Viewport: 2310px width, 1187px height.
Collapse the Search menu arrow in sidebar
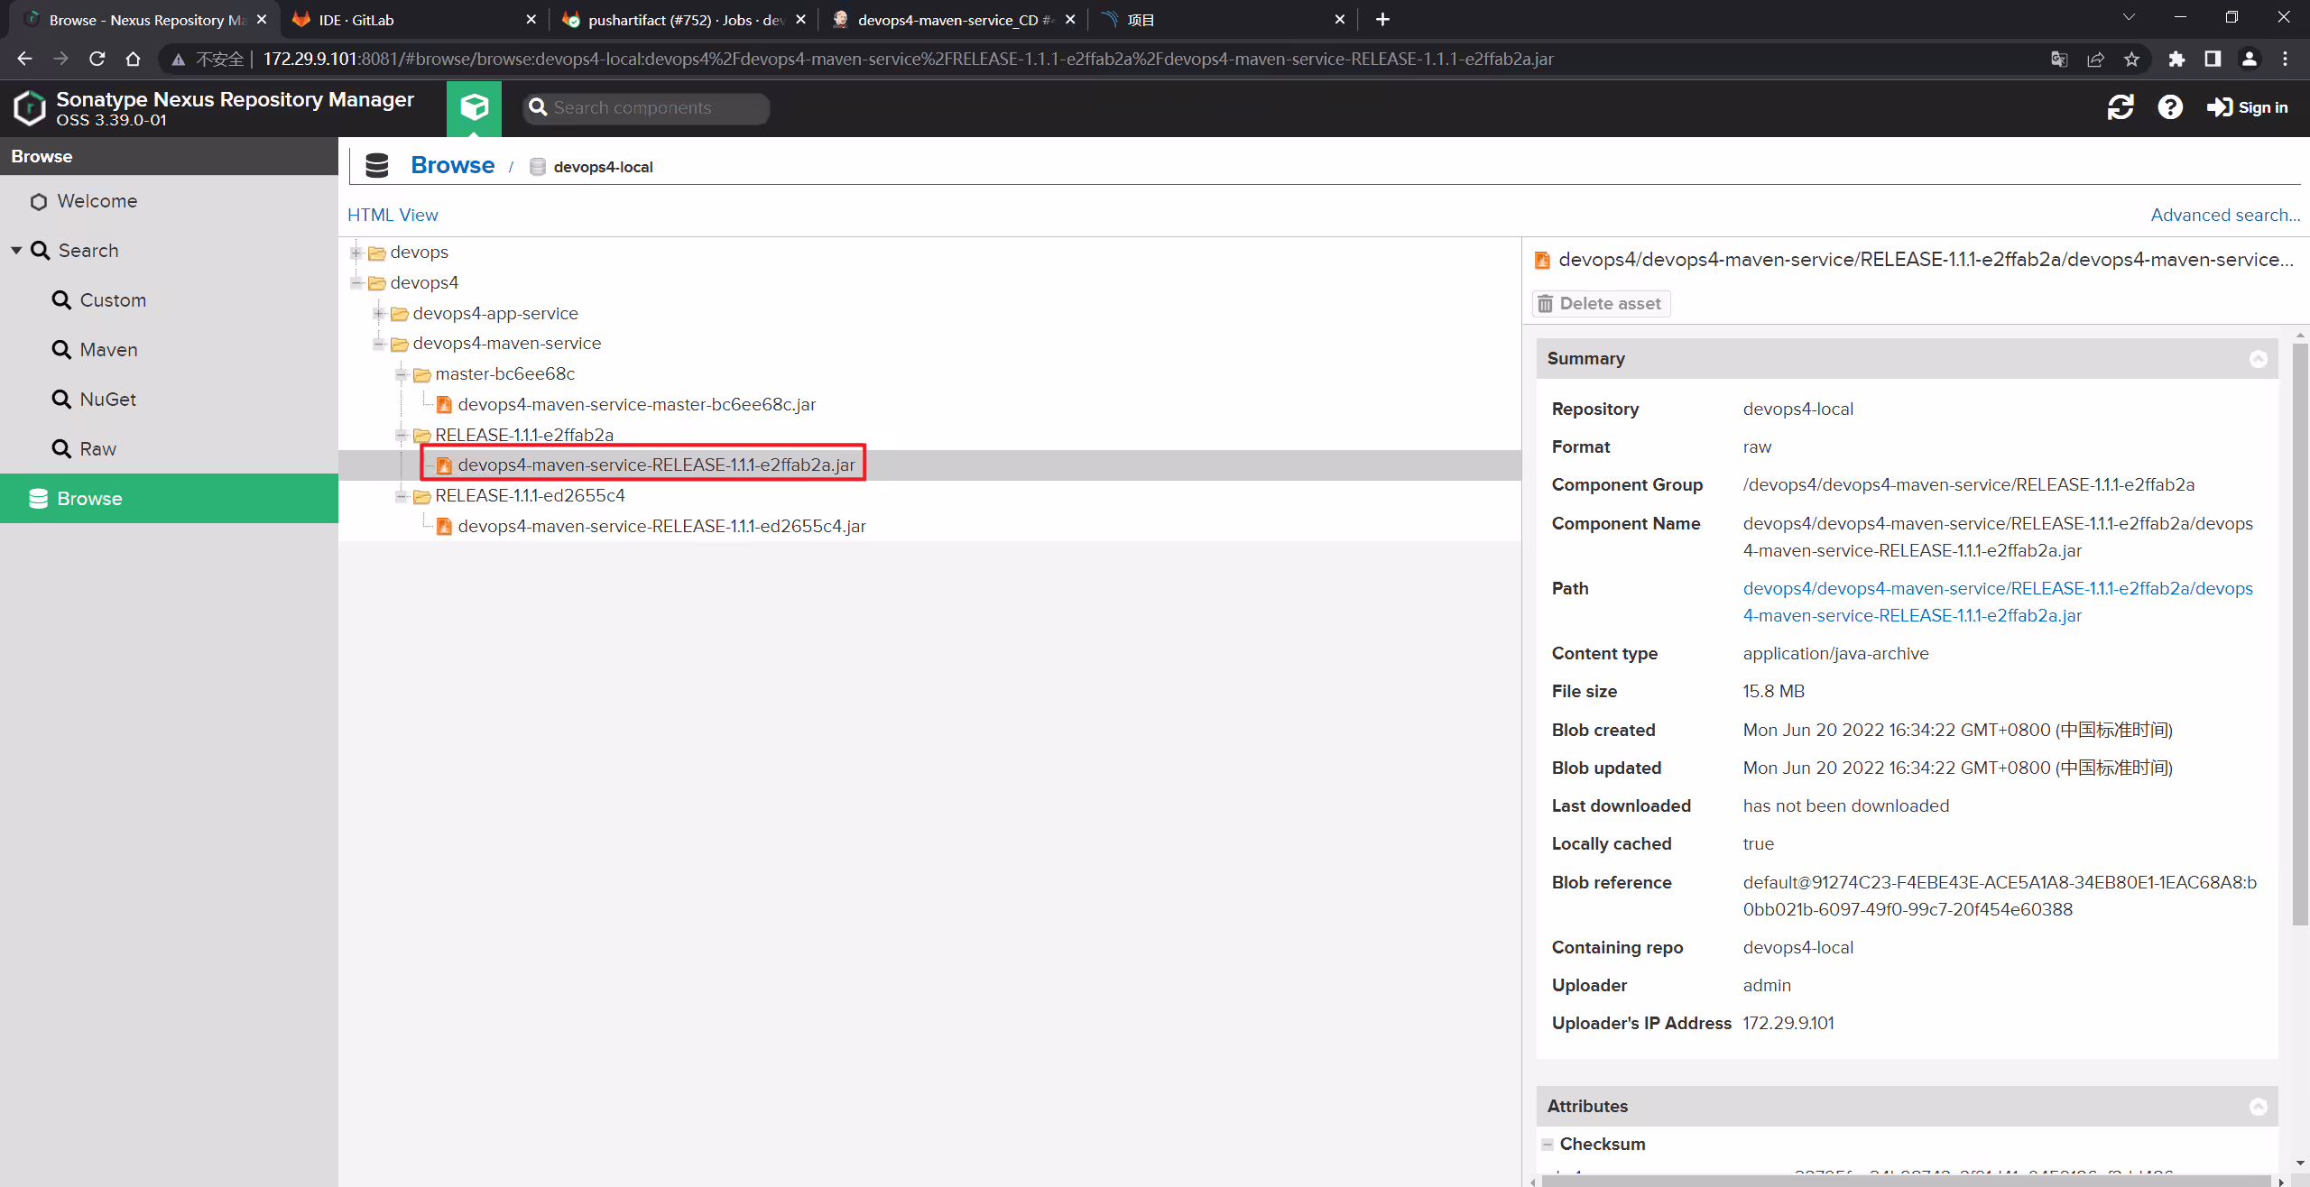[16, 251]
